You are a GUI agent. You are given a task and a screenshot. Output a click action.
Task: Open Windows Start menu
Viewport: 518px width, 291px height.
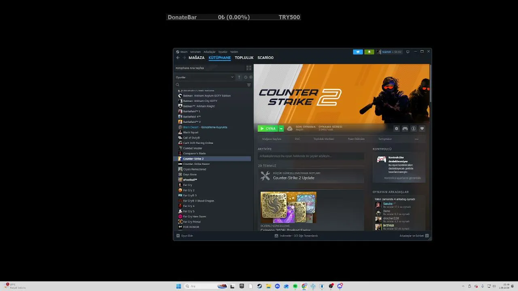click(x=178, y=286)
